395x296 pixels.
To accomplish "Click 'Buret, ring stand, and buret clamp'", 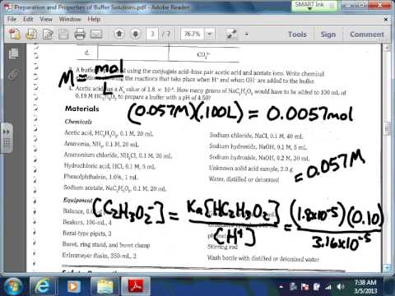I will tap(106, 244).
